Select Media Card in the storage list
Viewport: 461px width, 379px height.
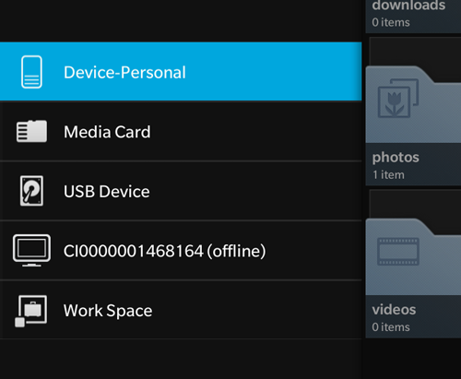pyautogui.click(x=181, y=132)
